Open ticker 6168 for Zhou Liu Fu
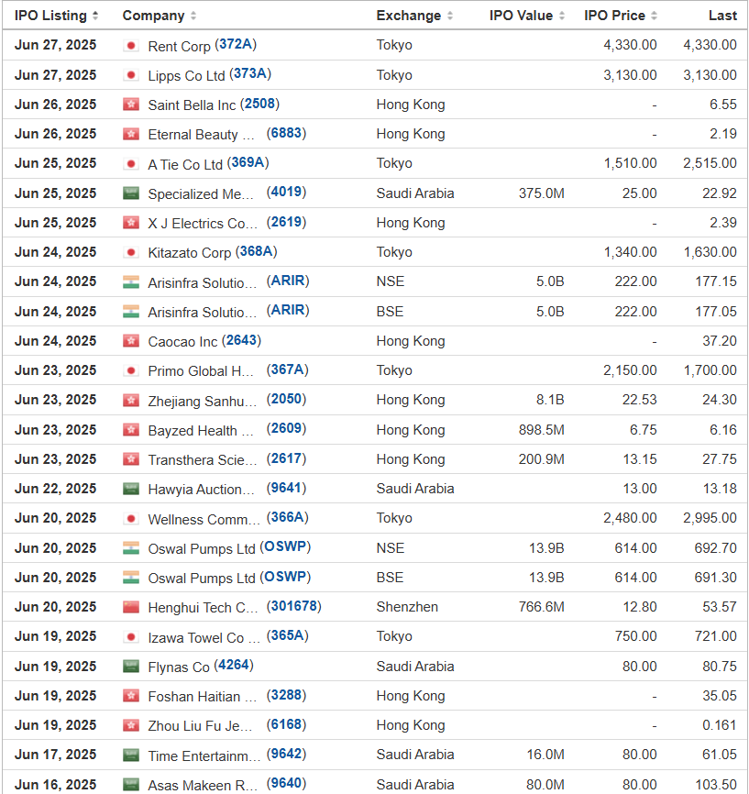The height and width of the screenshot is (794, 749). pyautogui.click(x=286, y=724)
